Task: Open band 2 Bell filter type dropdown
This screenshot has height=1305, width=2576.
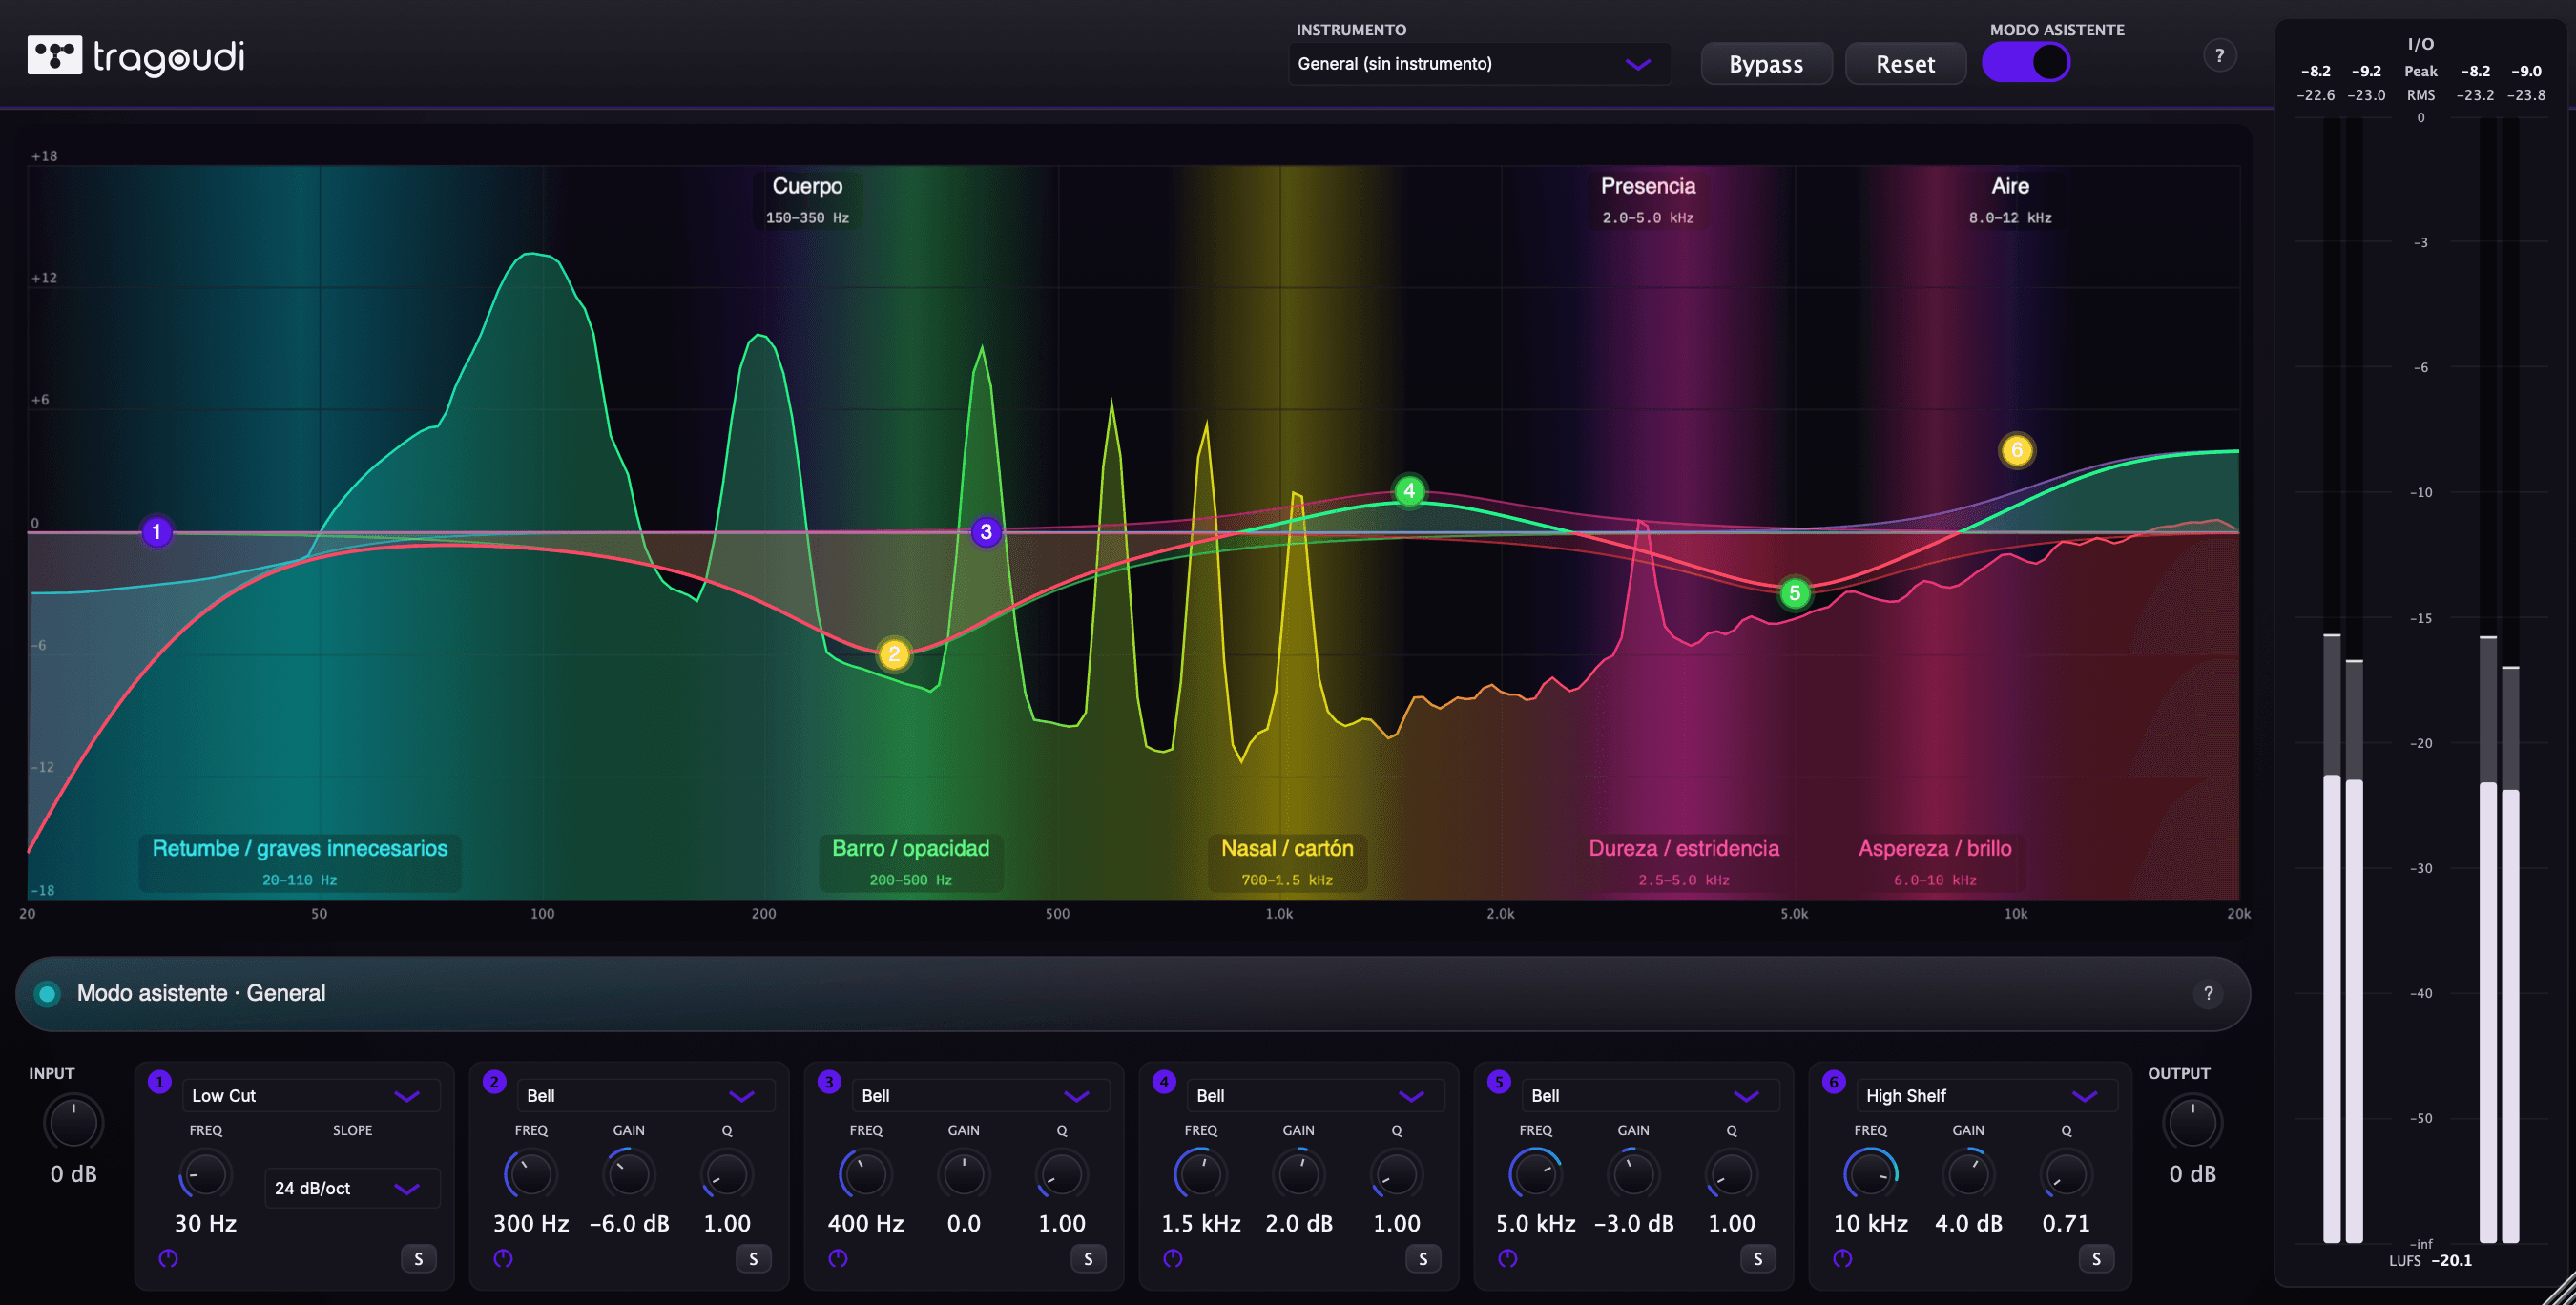Action: [646, 1096]
